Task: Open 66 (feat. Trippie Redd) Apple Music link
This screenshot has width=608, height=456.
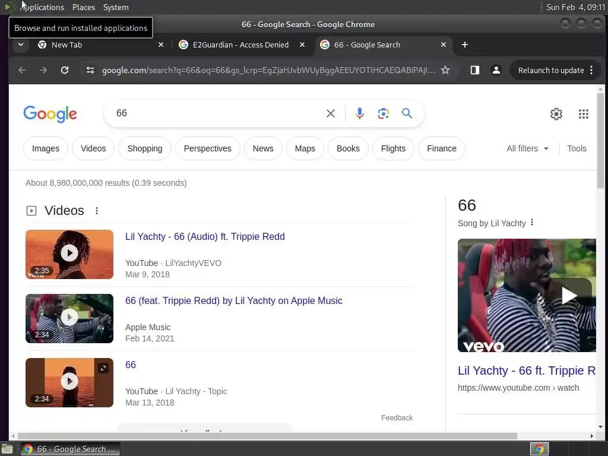Action: [x=233, y=300]
